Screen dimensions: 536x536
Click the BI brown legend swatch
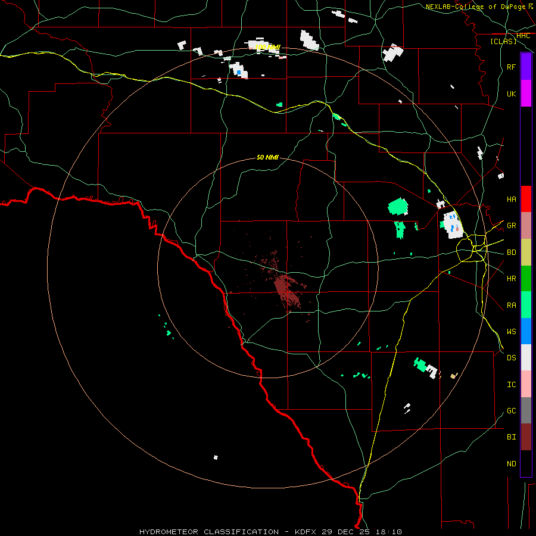coord(526,437)
